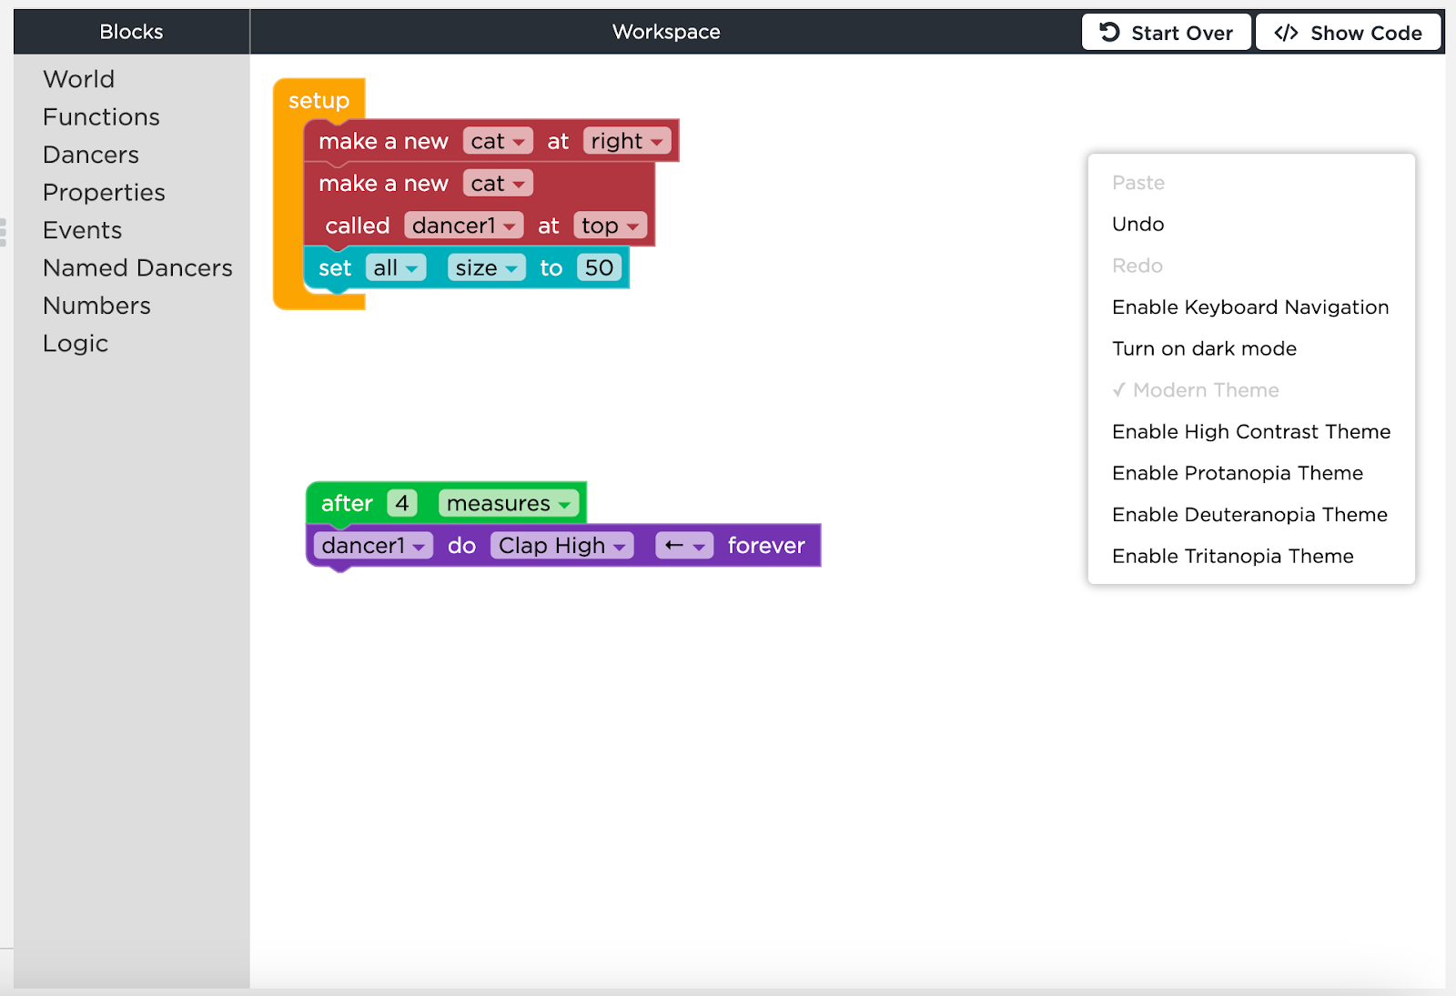Open the Logic blocks category

76,344
